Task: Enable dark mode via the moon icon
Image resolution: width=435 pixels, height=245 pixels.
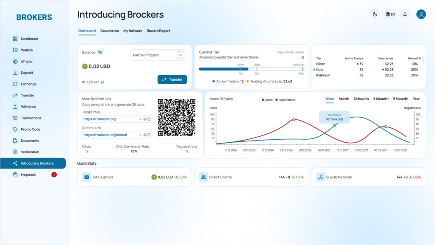Action: coord(374,14)
